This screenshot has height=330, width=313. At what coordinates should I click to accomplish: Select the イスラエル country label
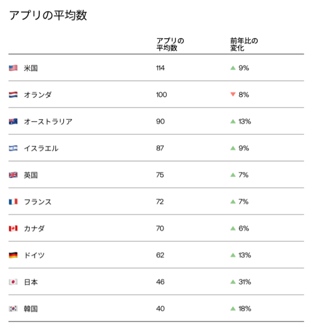(41, 149)
